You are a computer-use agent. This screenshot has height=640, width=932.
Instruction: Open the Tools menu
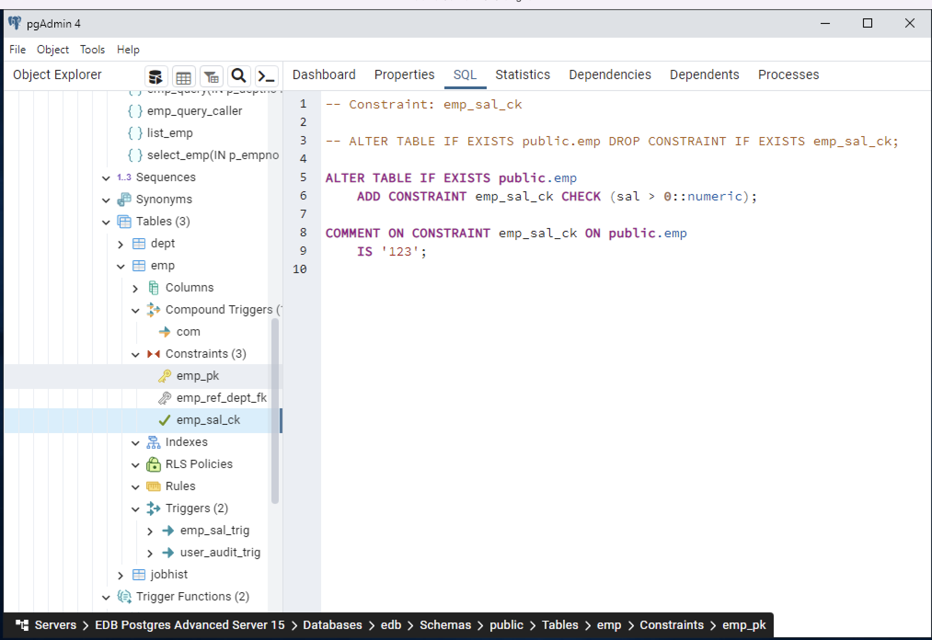point(92,49)
